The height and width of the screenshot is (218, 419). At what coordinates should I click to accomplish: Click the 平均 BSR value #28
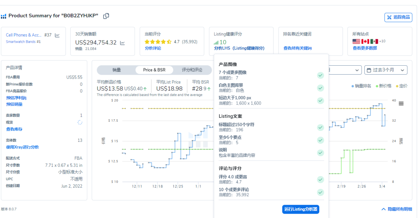point(197,89)
